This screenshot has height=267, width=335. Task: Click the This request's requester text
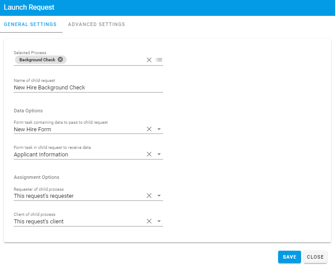(44, 196)
